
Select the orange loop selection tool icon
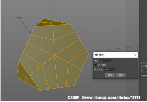click(x=142, y=71)
